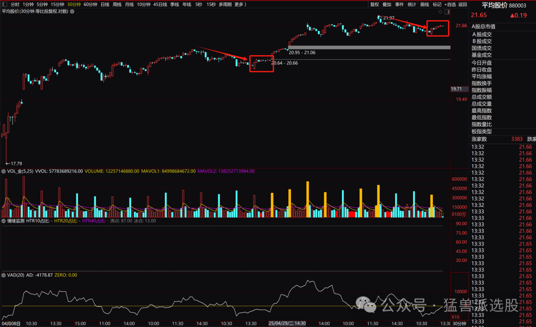Select the 5秒 period tab
The height and width of the screenshot is (327, 536).
pos(199,4)
